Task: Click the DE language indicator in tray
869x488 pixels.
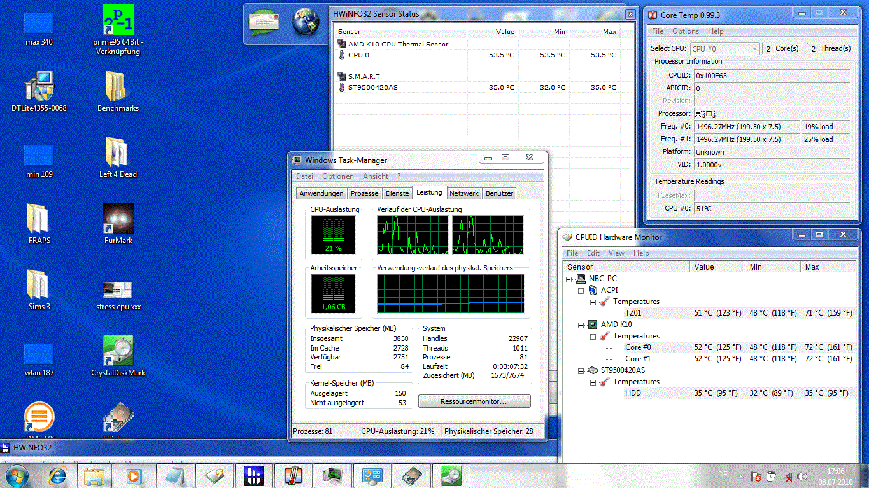Action: [723, 475]
